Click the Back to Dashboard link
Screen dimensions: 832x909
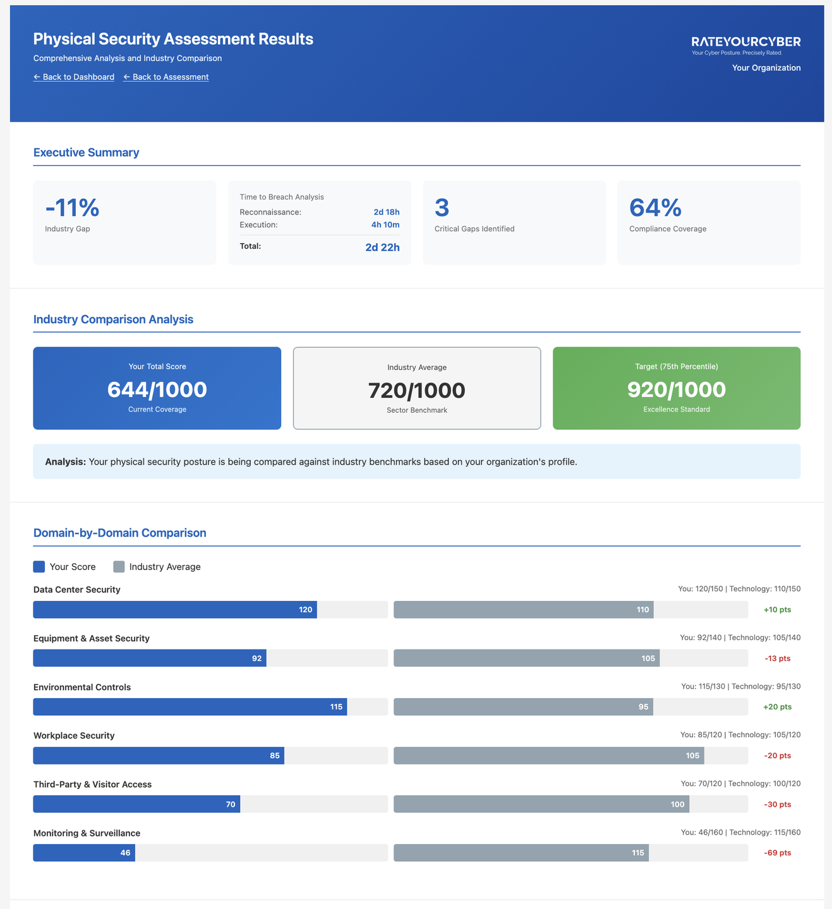click(x=74, y=77)
